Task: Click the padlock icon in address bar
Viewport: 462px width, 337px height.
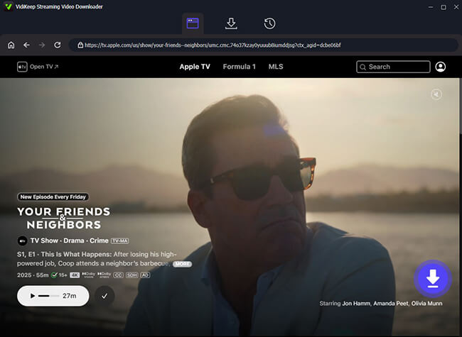Action: [80, 45]
